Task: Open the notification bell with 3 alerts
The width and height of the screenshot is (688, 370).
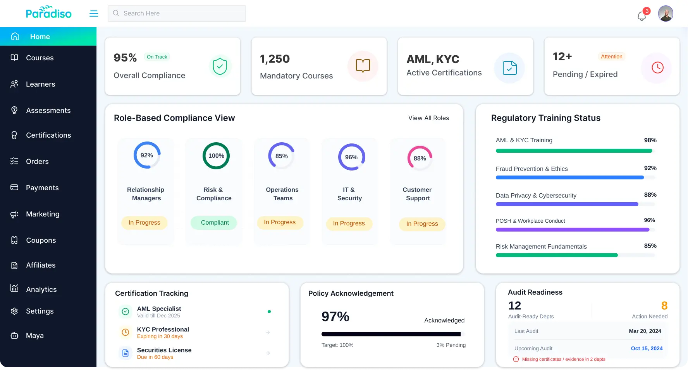Action: pos(642,15)
